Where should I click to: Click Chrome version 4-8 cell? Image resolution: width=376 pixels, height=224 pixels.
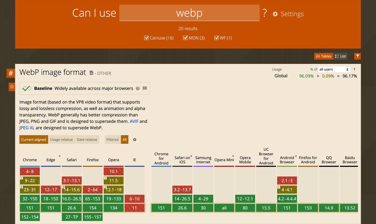click(30, 171)
